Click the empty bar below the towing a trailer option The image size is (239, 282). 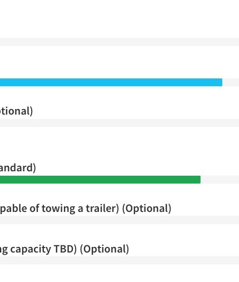[x=120, y=220]
